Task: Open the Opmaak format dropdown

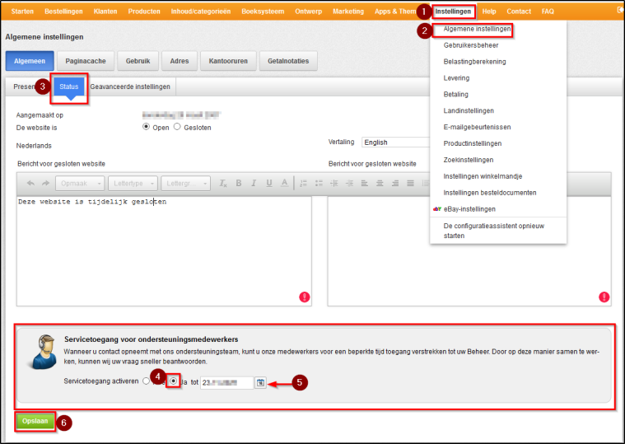Action: pos(82,183)
